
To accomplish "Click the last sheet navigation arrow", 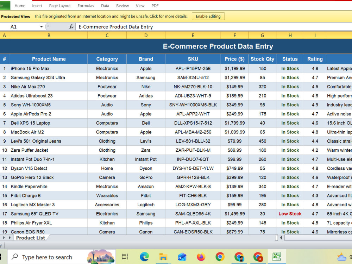I will click(10, 238).
